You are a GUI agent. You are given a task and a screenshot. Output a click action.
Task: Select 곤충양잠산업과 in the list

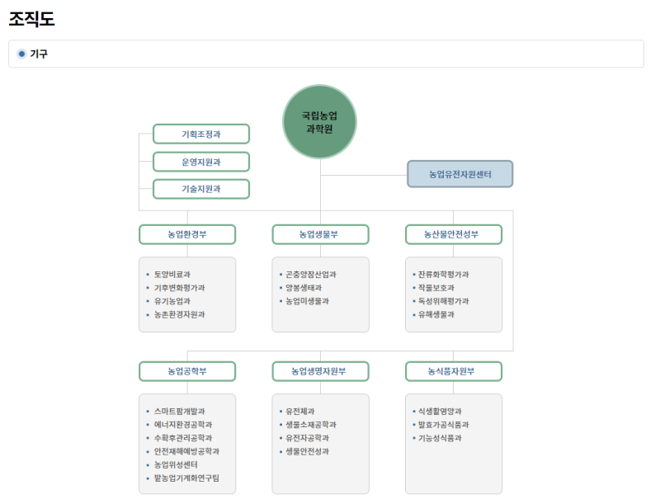pyautogui.click(x=310, y=274)
